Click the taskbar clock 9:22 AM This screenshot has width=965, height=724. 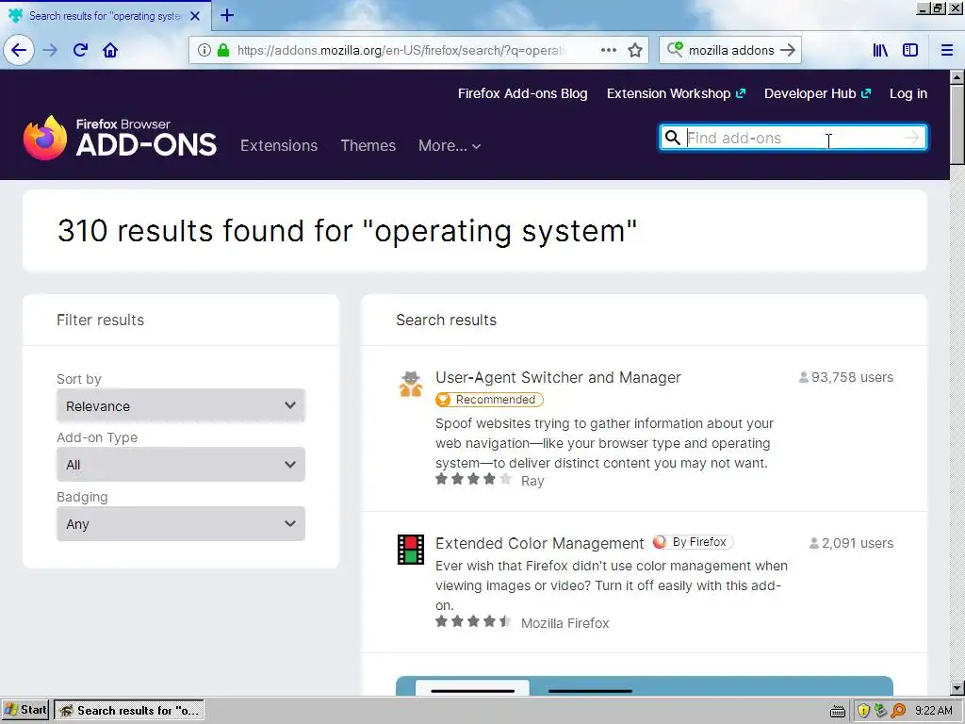pyautogui.click(x=934, y=711)
